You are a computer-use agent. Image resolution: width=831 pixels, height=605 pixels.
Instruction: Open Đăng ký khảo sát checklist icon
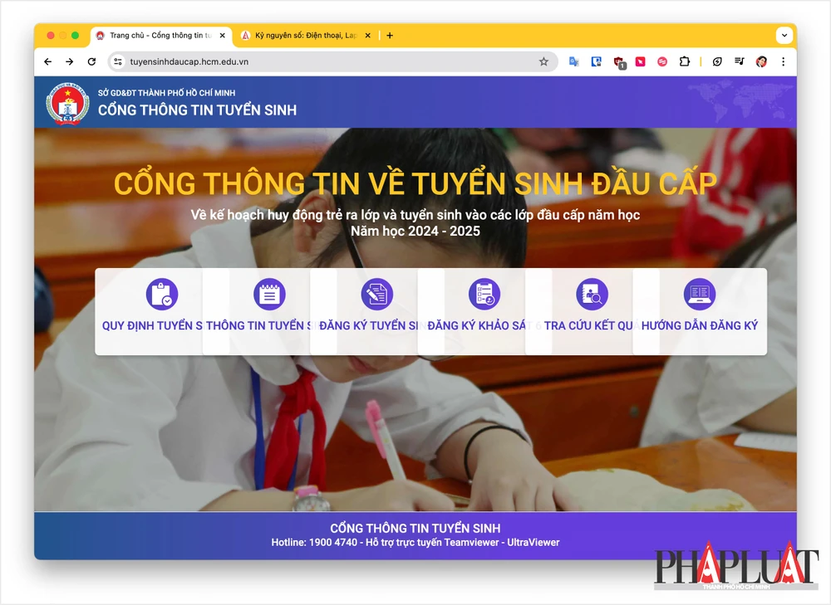[x=484, y=293]
